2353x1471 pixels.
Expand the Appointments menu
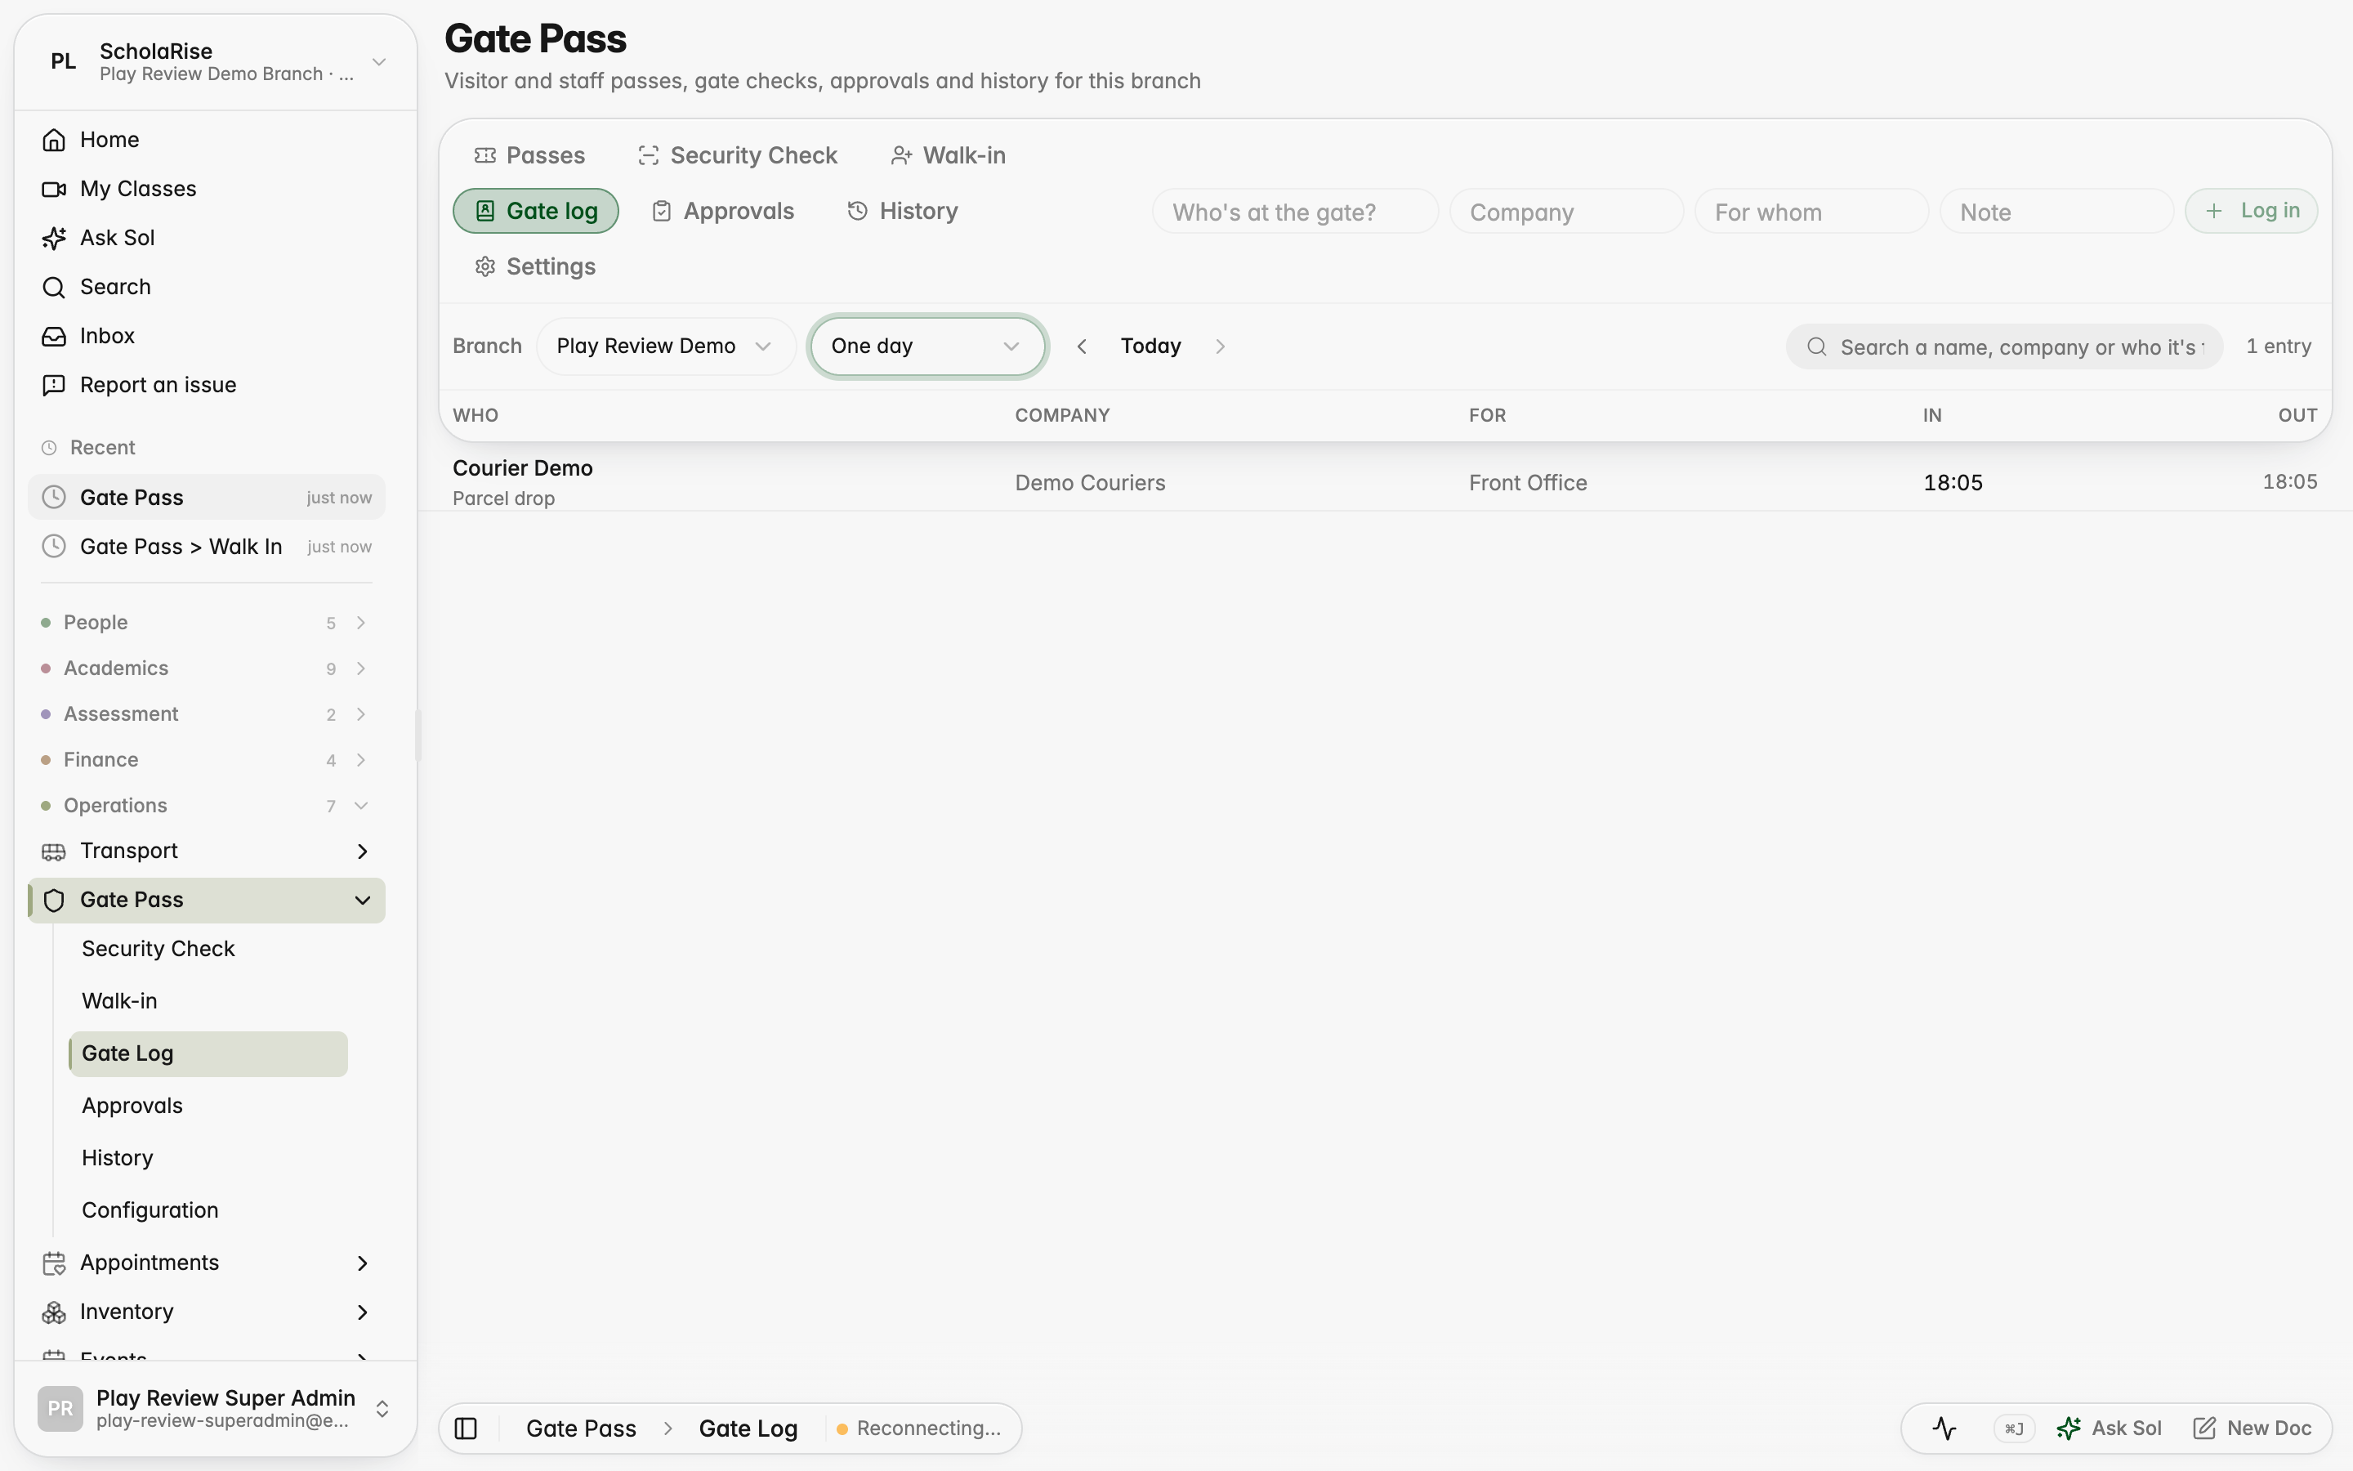[206, 1263]
